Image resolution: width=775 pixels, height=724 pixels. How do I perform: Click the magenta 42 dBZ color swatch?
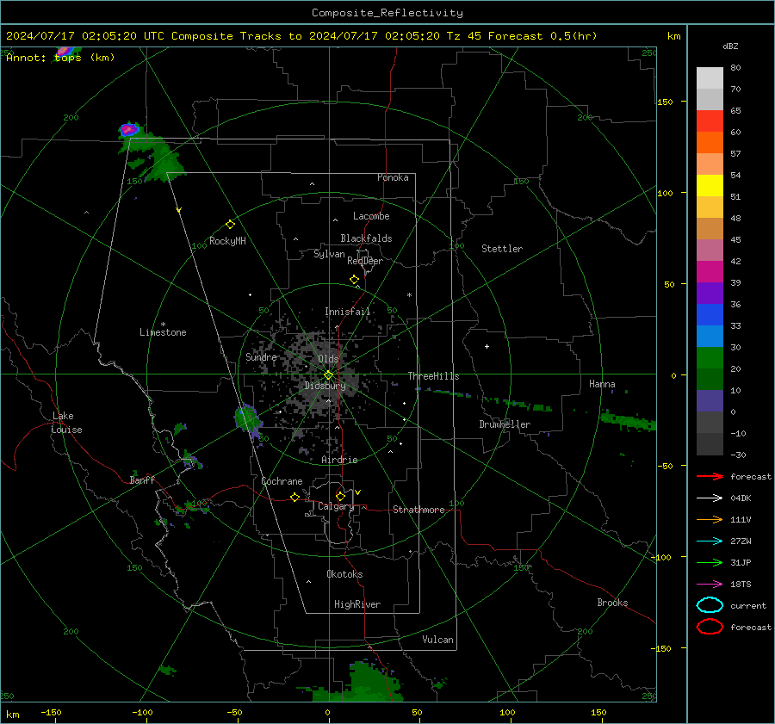(710, 271)
